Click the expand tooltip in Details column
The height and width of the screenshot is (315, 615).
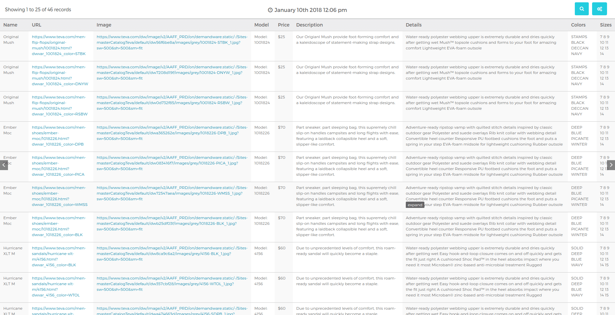tap(415, 205)
